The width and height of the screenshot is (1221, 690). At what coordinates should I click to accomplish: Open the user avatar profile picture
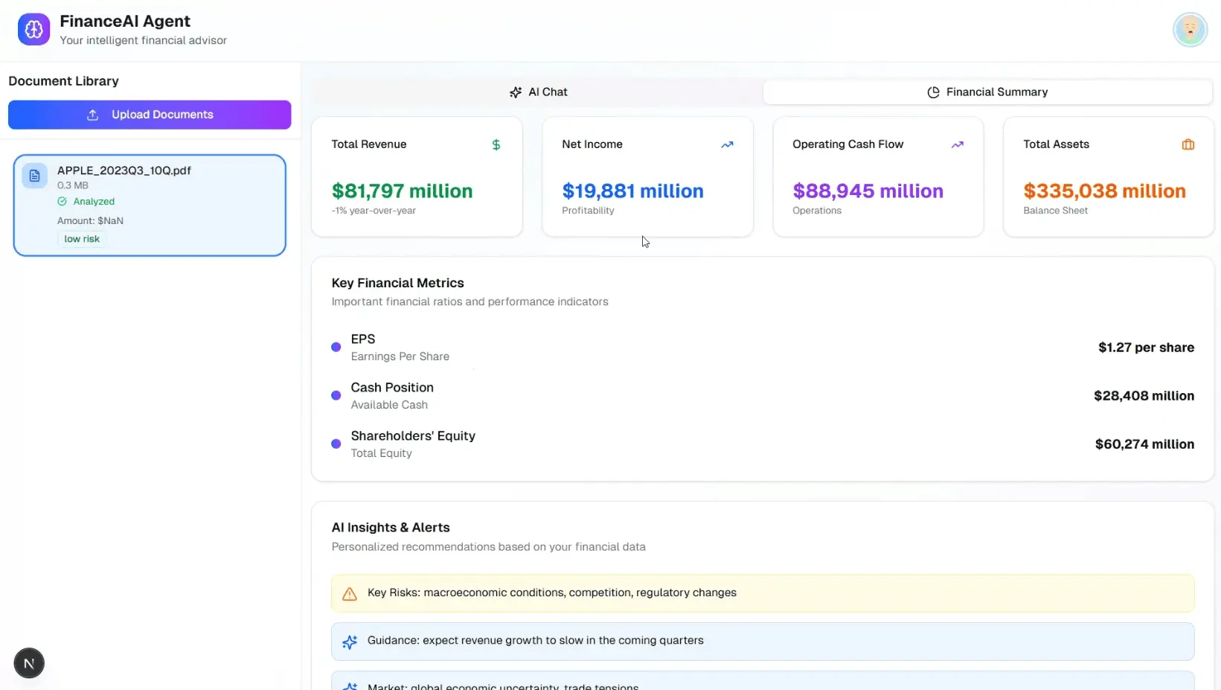pos(1189,30)
